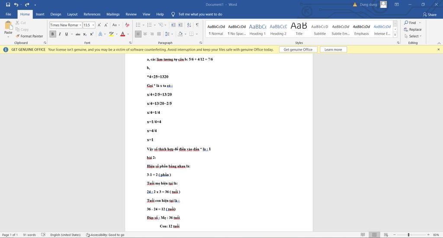Switch to the Insert tab
The image size is (443, 238).
click(40, 14)
